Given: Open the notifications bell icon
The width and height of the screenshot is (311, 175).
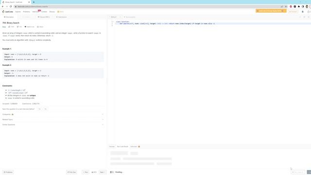Looking at the screenshot, I should point(303,12).
